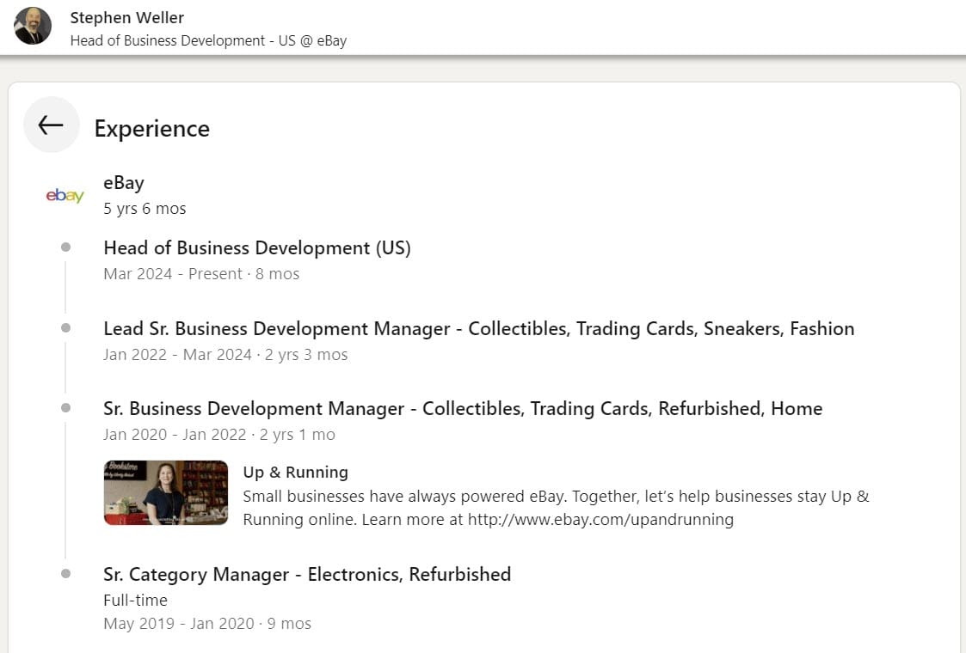Viewport: 966px width, 653px height.
Task: Open Stephen Weller's profile photo
Action: (33, 26)
